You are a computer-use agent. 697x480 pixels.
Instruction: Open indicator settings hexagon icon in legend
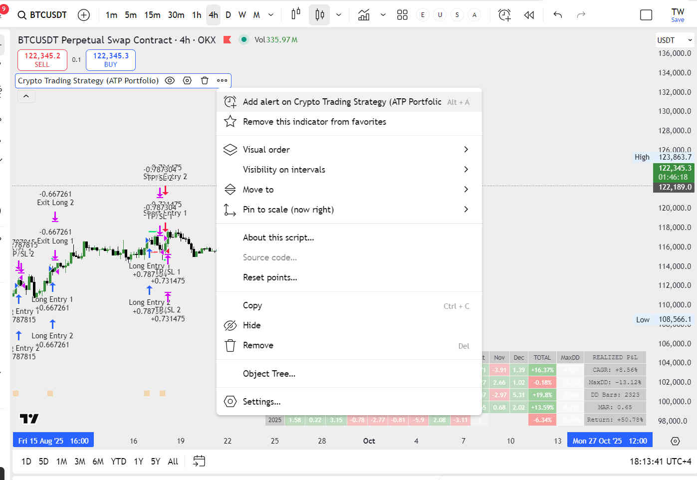click(x=187, y=80)
